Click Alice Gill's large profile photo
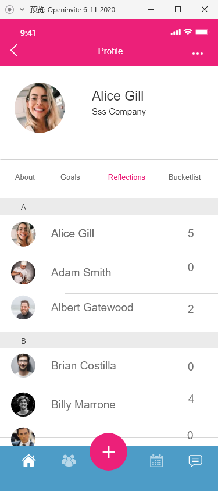This screenshot has height=491, width=218. pos(40,108)
